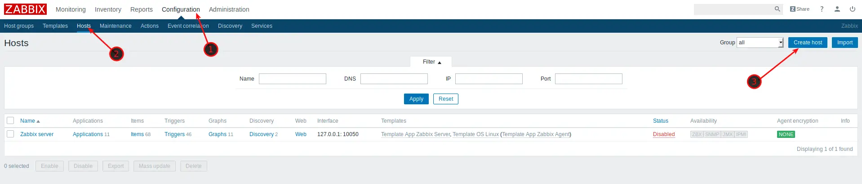Click the NONE encryption badge

point(786,134)
